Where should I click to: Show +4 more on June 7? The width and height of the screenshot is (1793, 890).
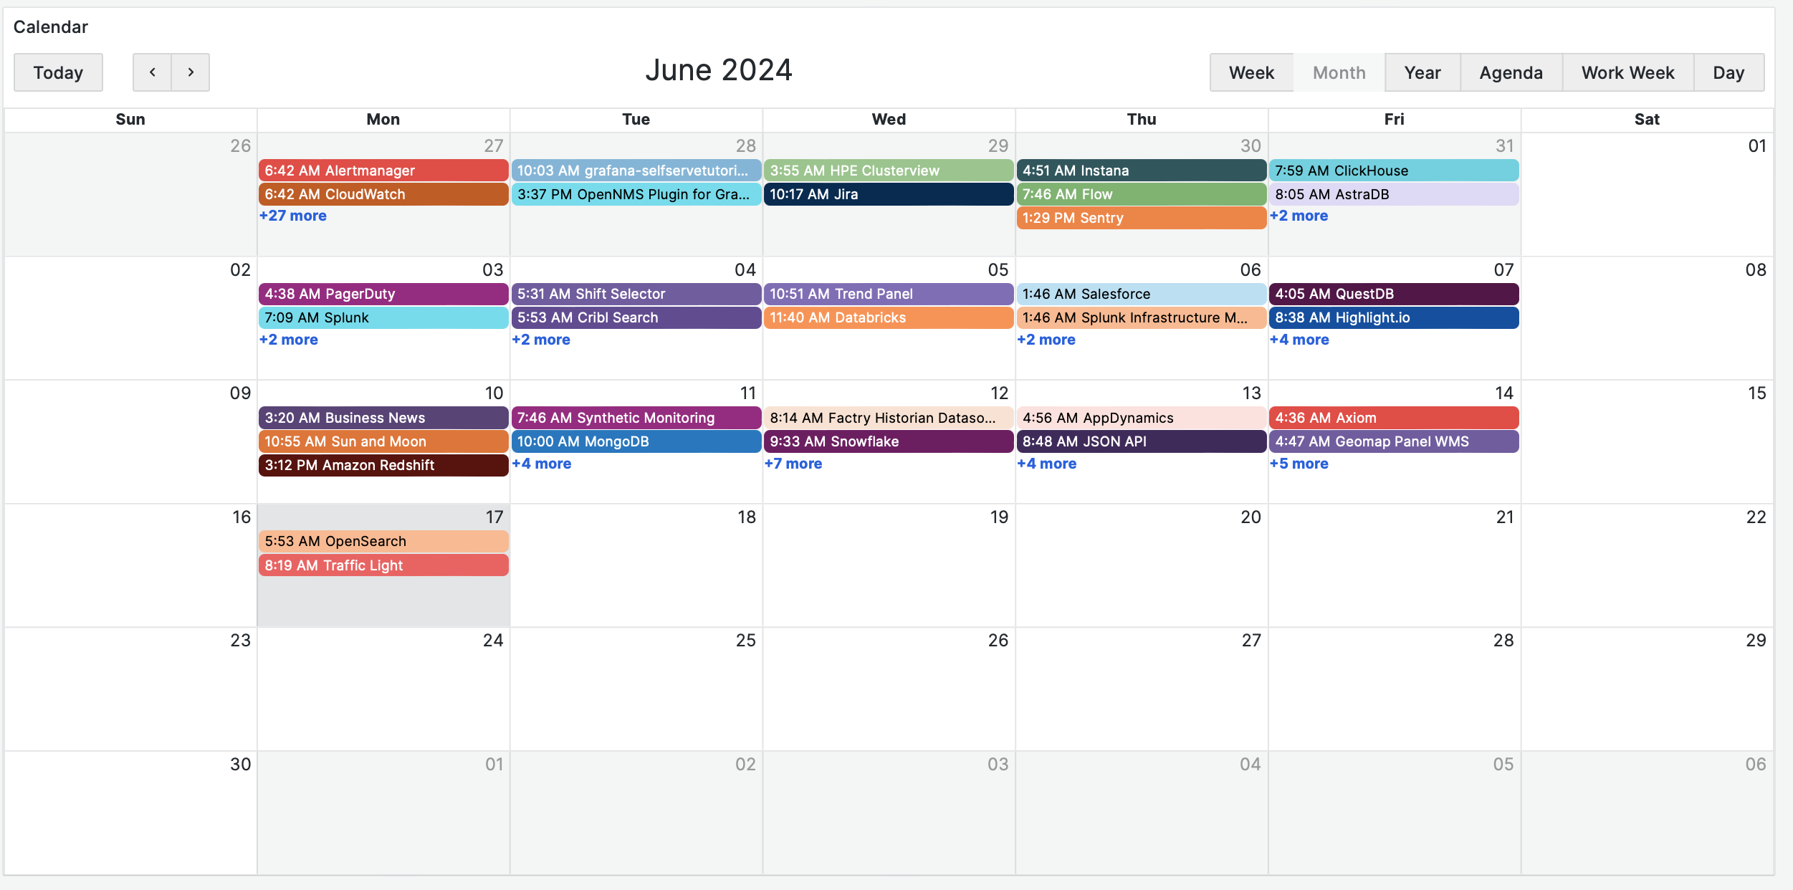point(1299,340)
